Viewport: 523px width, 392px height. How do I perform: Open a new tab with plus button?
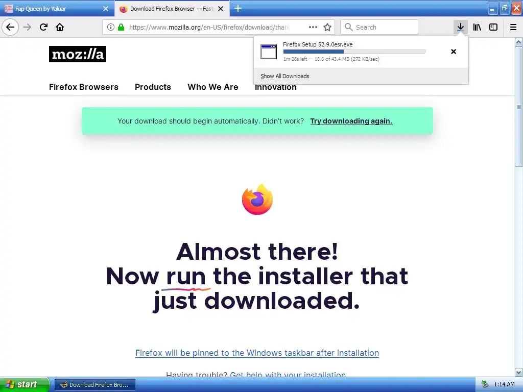[x=237, y=8]
